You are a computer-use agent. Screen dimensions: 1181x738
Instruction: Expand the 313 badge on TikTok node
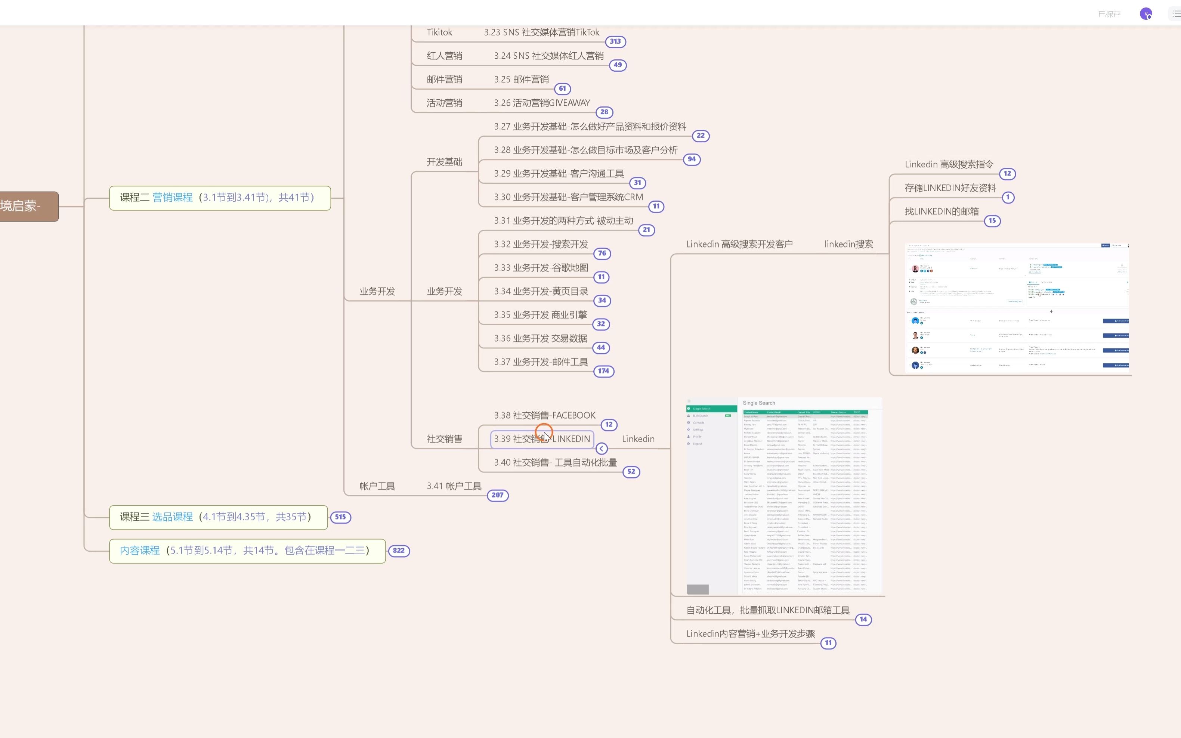(x=615, y=41)
